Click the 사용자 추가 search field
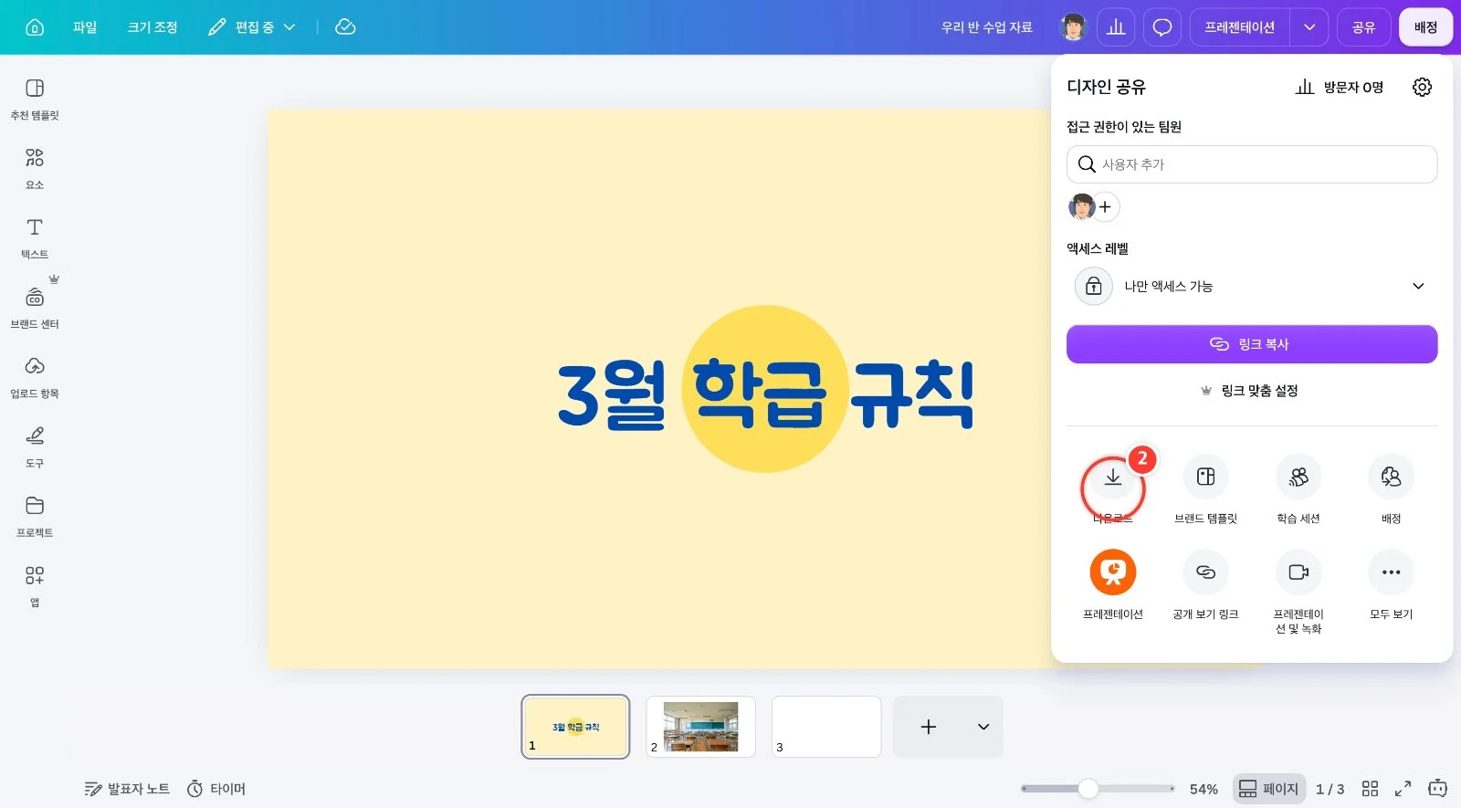 pyautogui.click(x=1252, y=164)
